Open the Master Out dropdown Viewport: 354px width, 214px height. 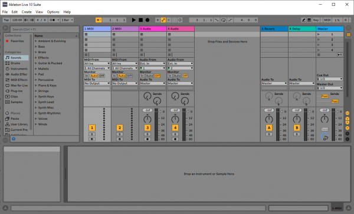[x=330, y=88]
